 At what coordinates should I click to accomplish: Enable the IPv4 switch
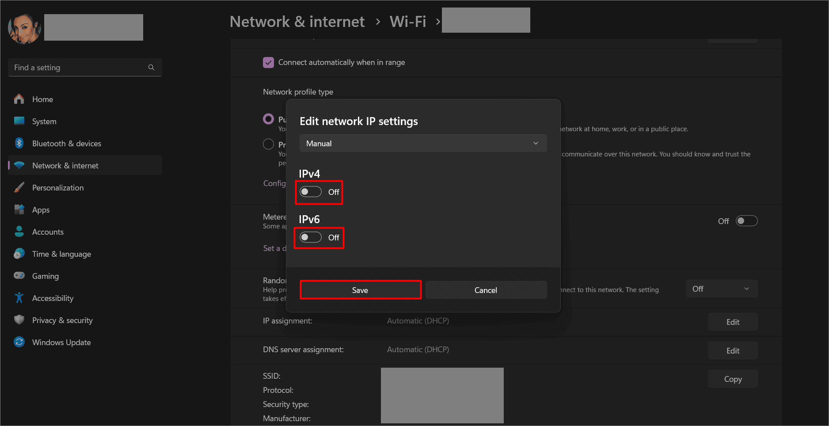click(x=311, y=192)
